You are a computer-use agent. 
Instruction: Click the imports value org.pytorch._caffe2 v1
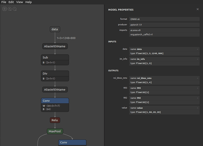pyautogui.click(x=164, y=35)
